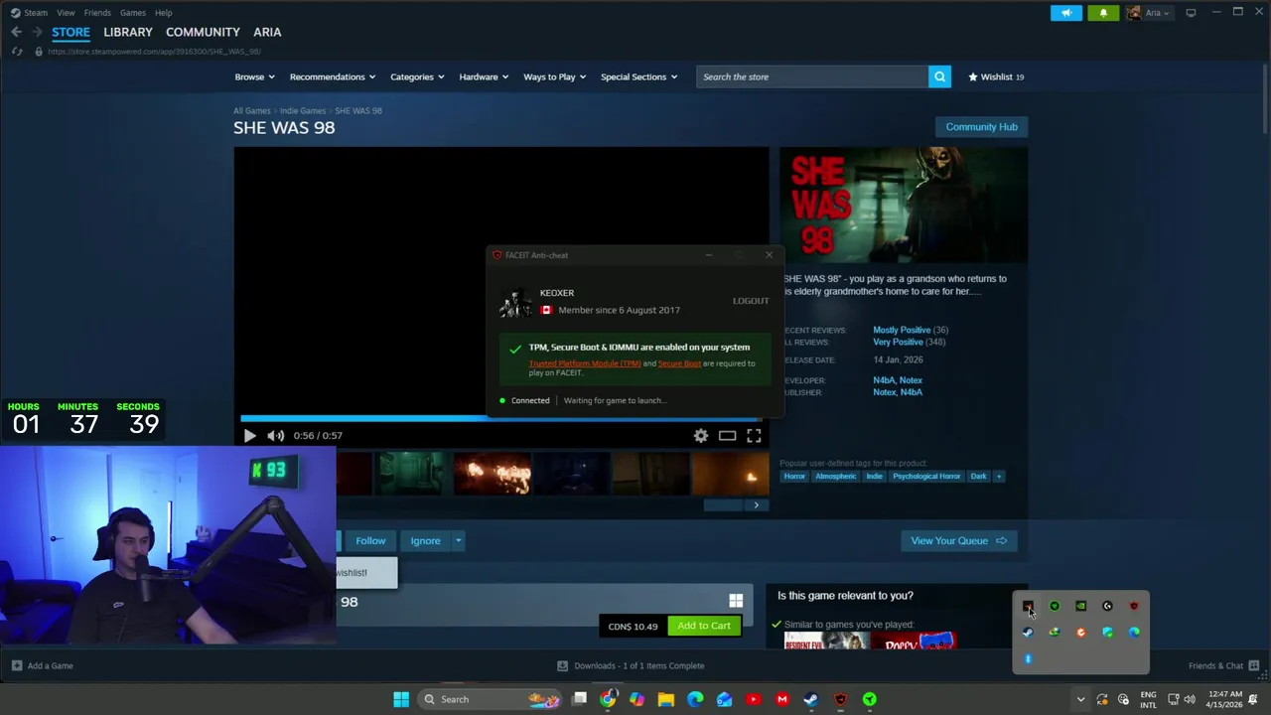Open Steam icon in the taskbar
1271x715 pixels.
(x=811, y=699)
